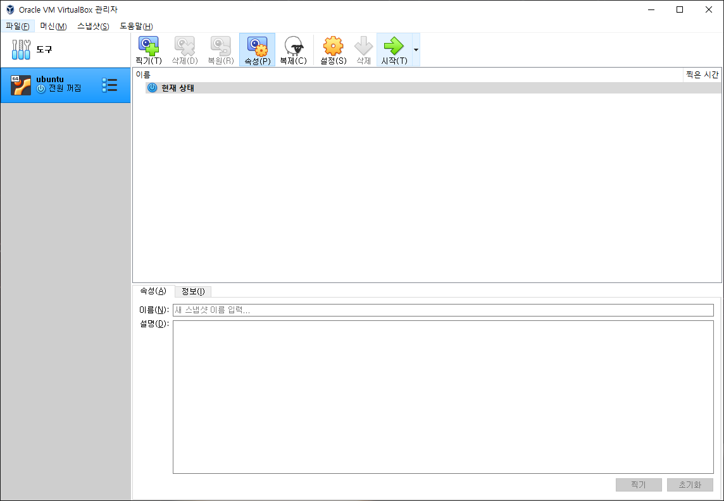724x501 pixels.
Task: Select the ubuntu virtual machine entry
Action: [65, 85]
